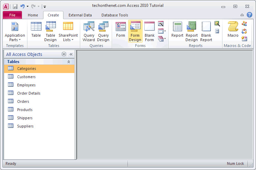Open the Query Wizard
The height and width of the screenshot is (170, 256).
(89, 31)
